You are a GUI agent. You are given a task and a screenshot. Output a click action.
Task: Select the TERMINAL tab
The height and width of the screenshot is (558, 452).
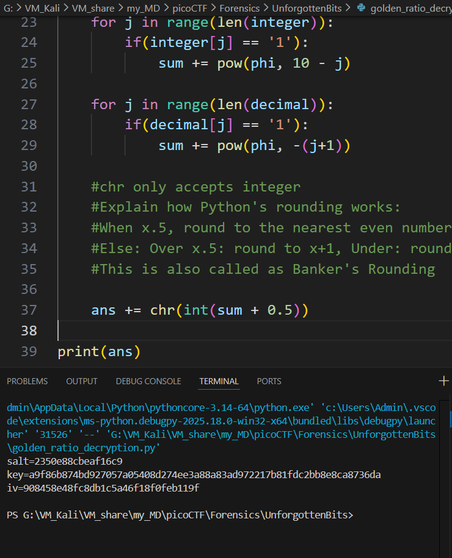(x=219, y=381)
